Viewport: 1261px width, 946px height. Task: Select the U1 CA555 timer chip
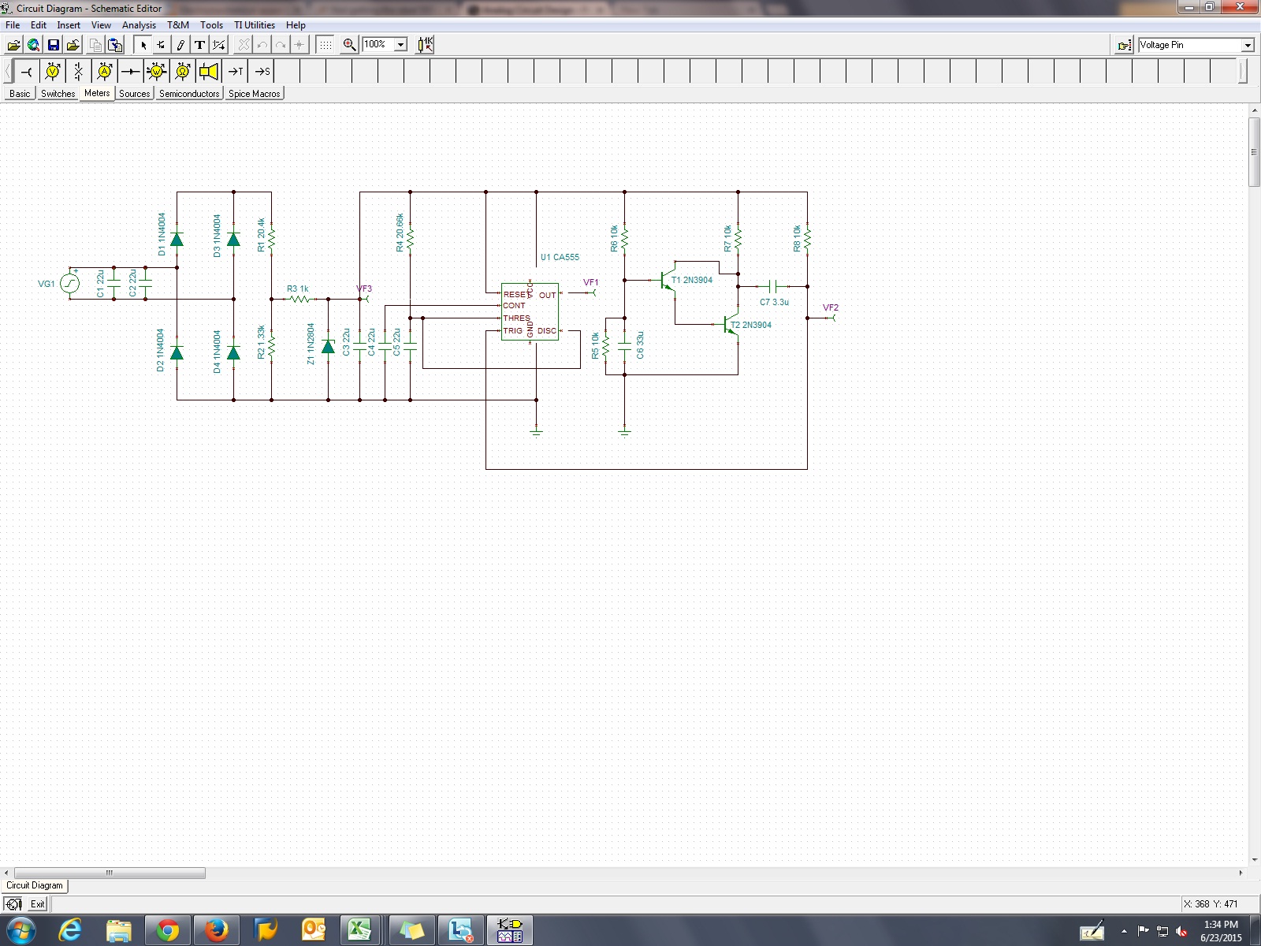[530, 312]
